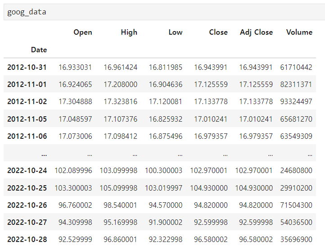Click Low value 16.811985
This screenshot has height=251, width=325.
pos(166,68)
